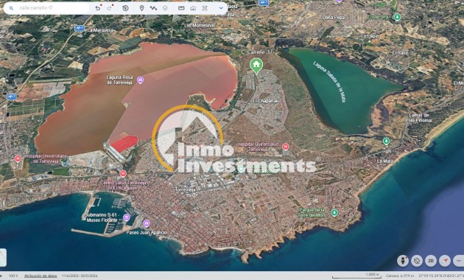Select Hospital Universitario de Torrevieja marker
The image size is (464, 280).
18,158
